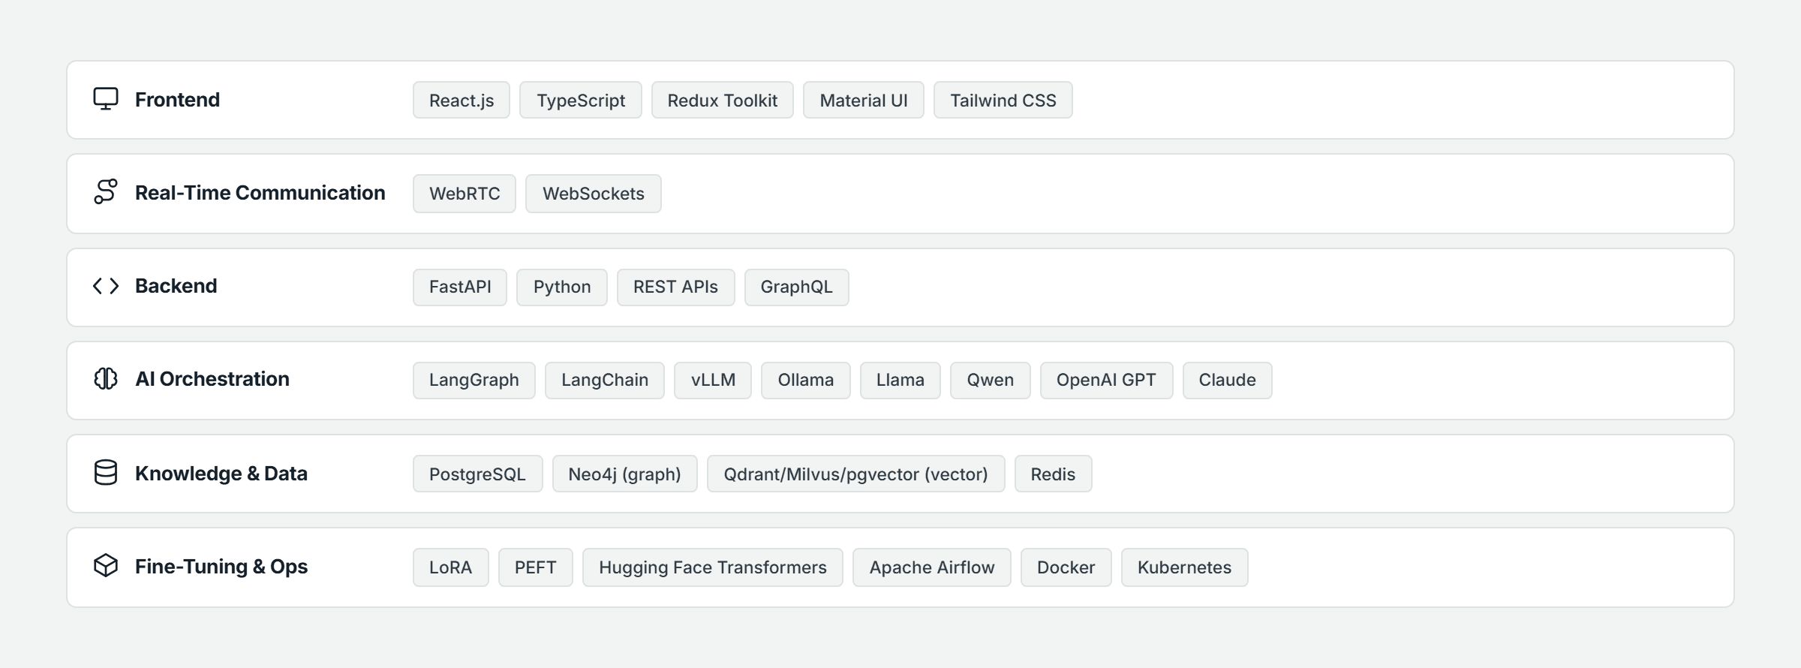The image size is (1801, 668).
Task: Click the database icon beside Knowledge & Data
Action: pyautogui.click(x=106, y=473)
